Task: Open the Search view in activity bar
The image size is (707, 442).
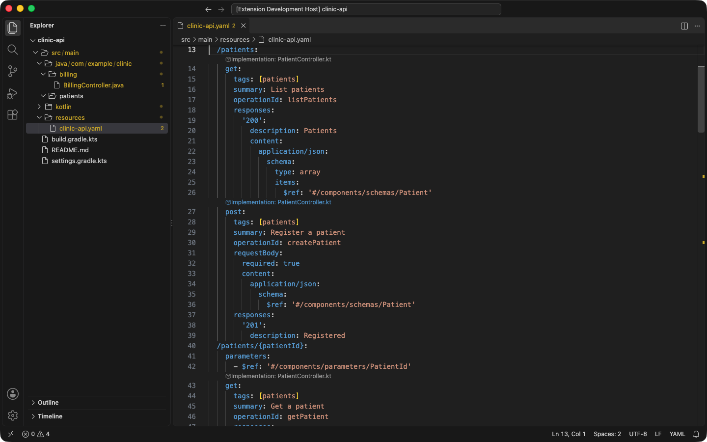Action: [13, 50]
